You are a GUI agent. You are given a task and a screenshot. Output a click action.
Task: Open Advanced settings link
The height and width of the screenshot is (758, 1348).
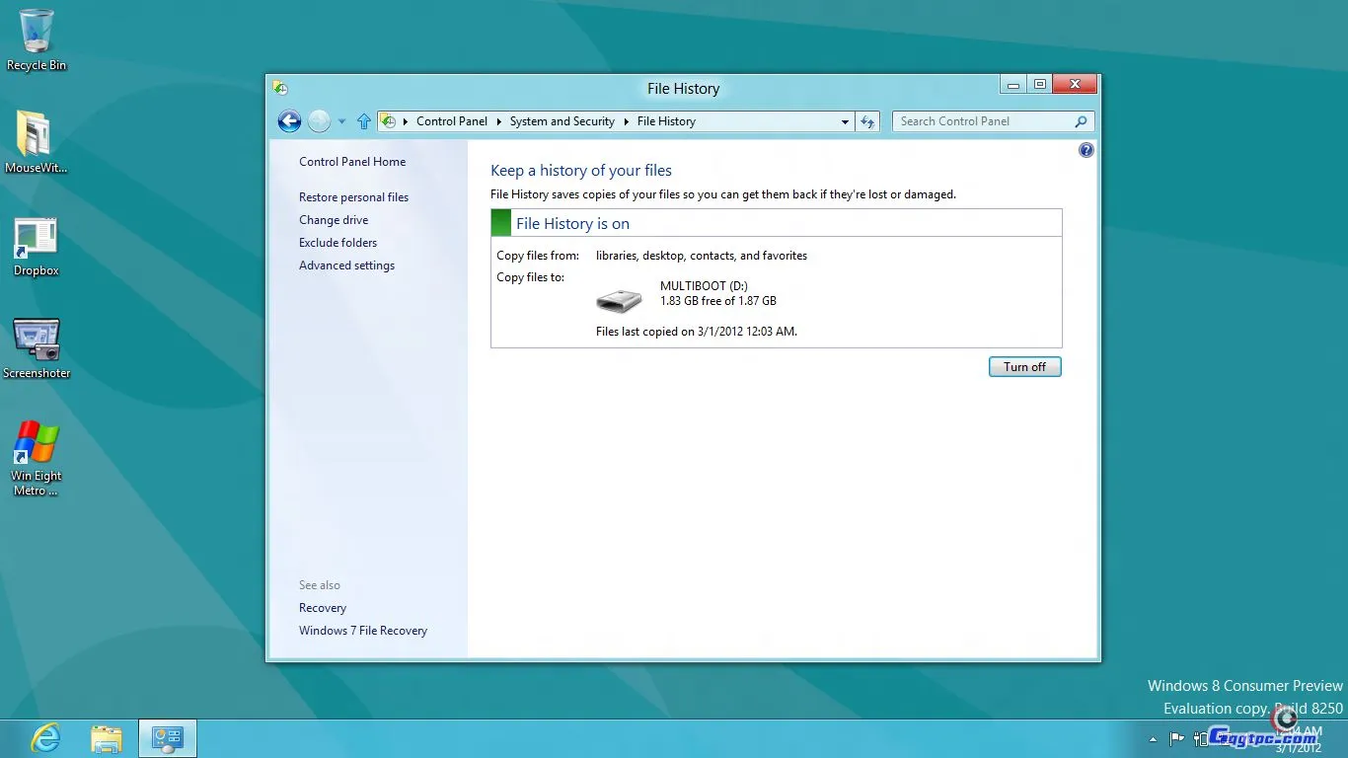tap(346, 265)
